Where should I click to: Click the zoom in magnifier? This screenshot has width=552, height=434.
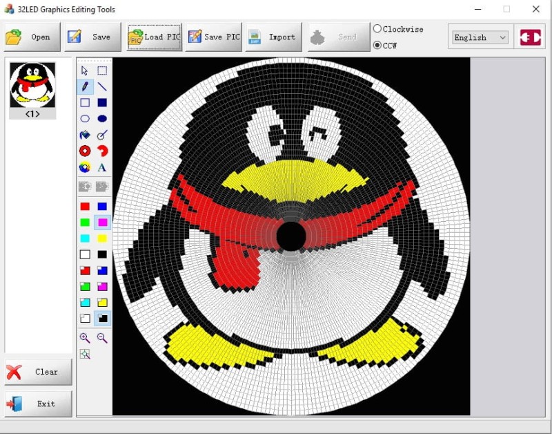tap(85, 338)
